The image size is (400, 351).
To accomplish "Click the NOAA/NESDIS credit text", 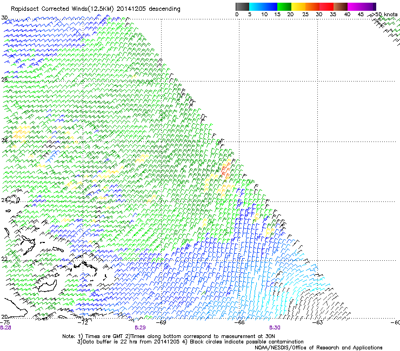I will (x=318, y=348).
